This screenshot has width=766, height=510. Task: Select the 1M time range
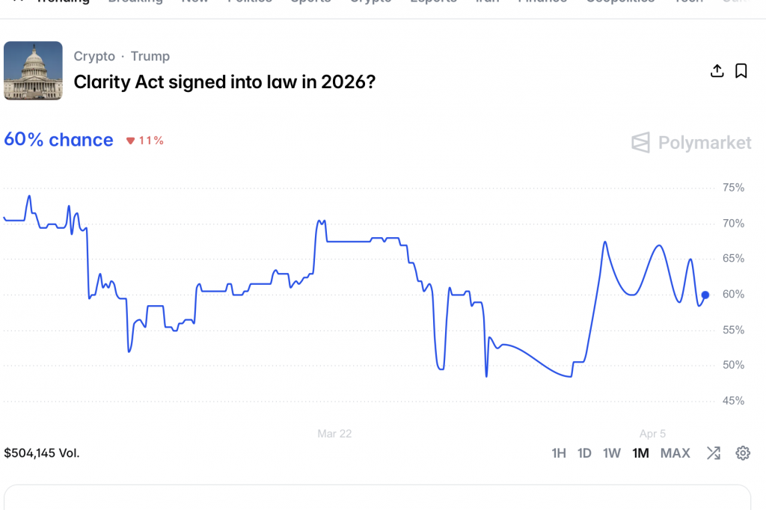[640, 452]
